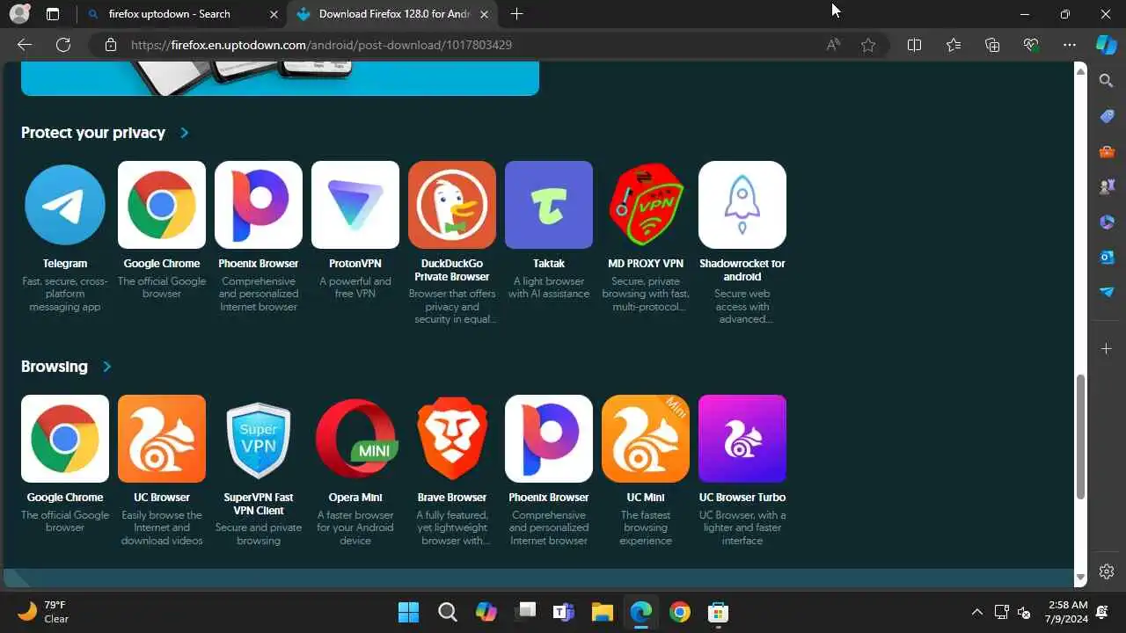Open File Explorer from taskbar
1126x633 pixels.
[602, 612]
